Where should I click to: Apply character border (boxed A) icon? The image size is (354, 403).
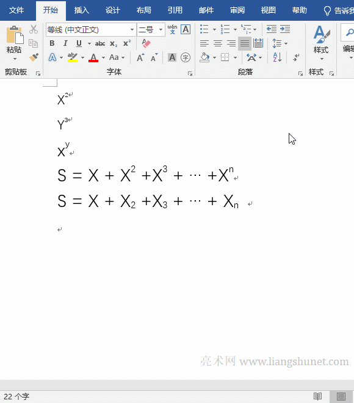(x=186, y=29)
